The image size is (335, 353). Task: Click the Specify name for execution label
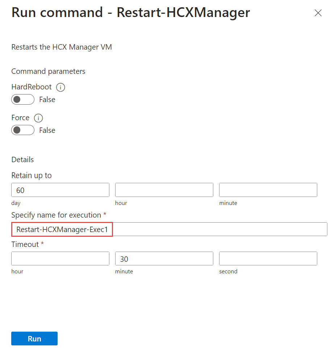tap(56, 215)
